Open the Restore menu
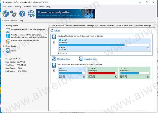158x113 pixels. [27, 7]
